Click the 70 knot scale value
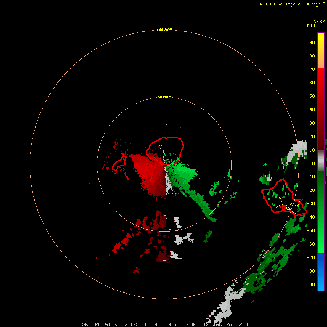 tap(312, 69)
